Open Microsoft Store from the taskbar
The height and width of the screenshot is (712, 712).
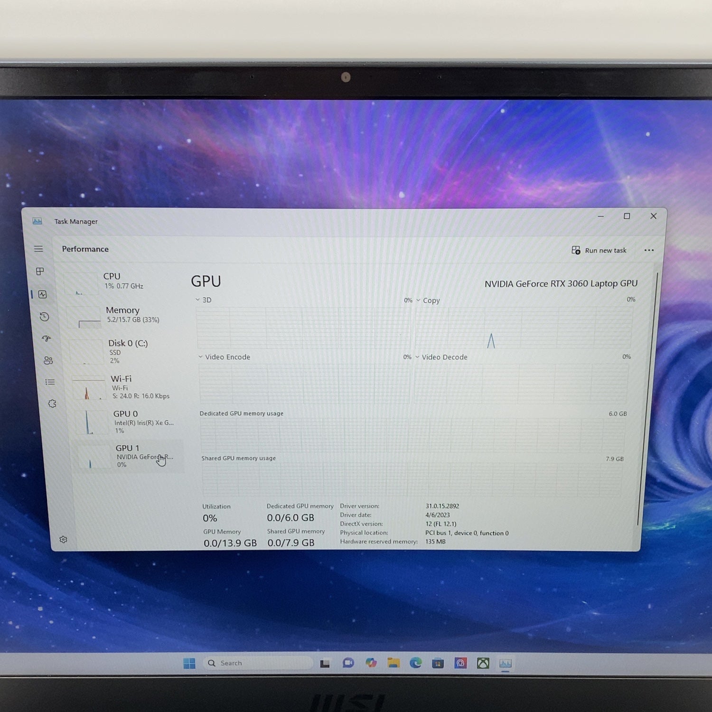438,663
